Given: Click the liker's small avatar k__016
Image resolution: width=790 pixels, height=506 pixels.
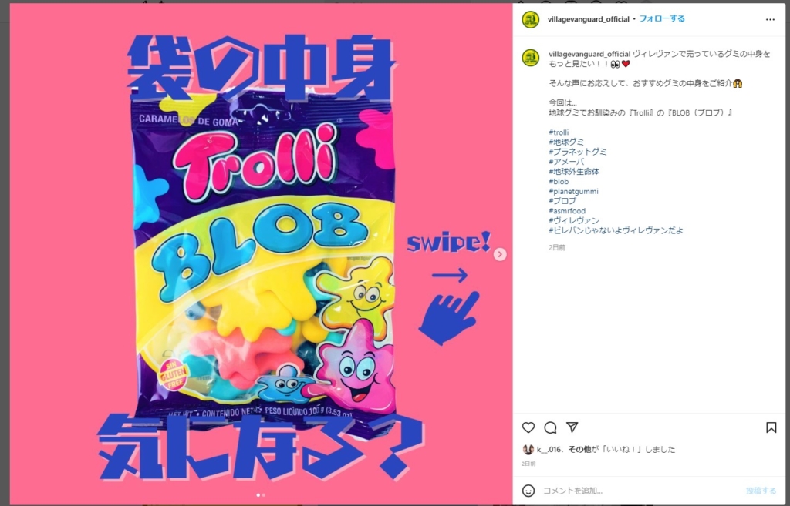Looking at the screenshot, I should [x=528, y=450].
